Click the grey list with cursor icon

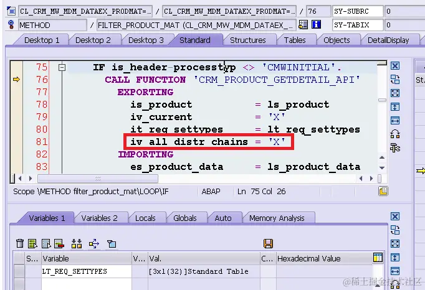[46, 243]
